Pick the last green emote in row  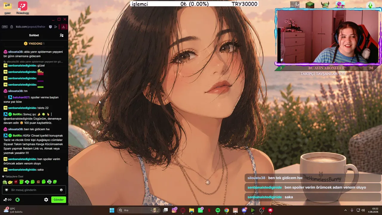click(x=55, y=182)
